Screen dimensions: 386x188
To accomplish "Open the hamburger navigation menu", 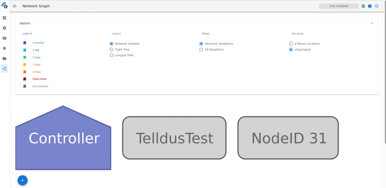I will [x=15, y=6].
